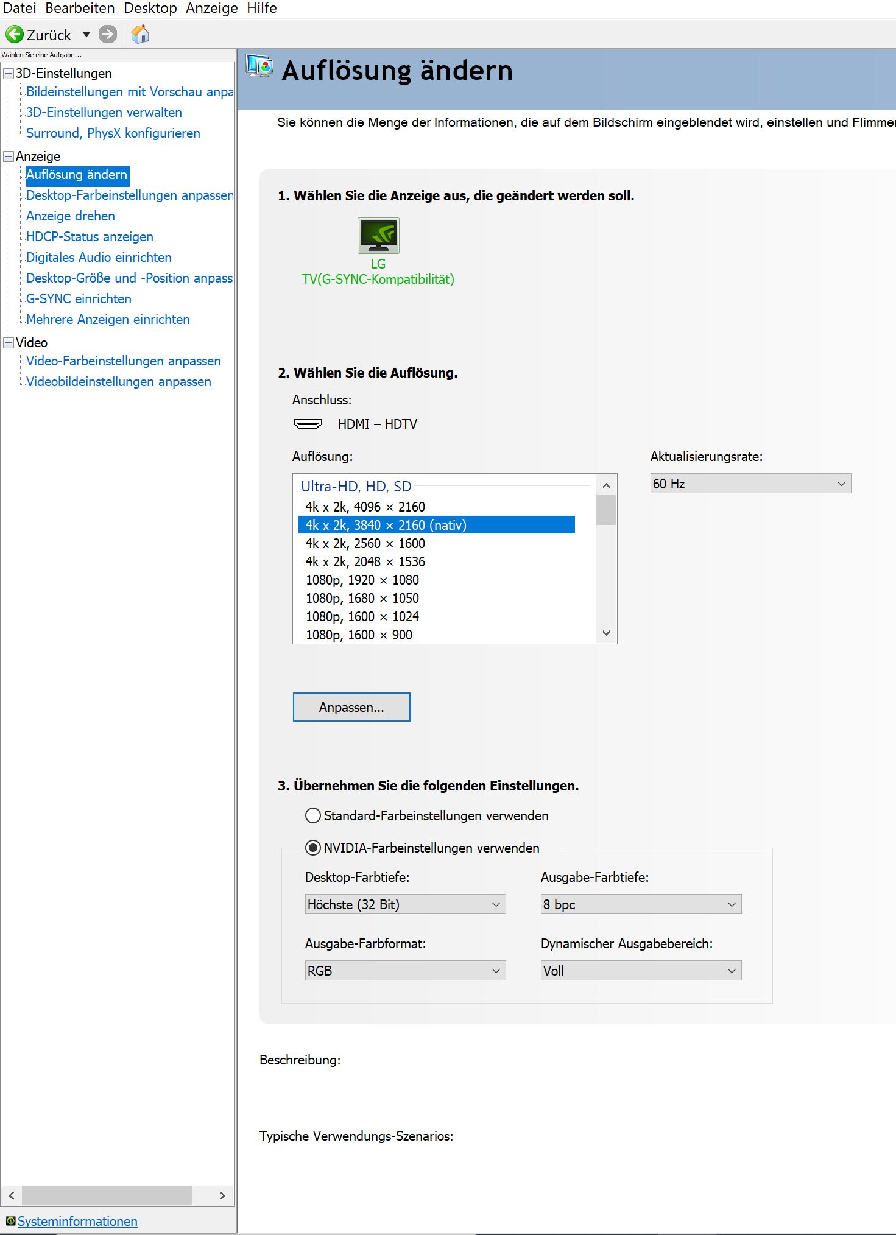Open Dynamischer Ausgabebereich Voll dropdown
Image resolution: width=896 pixels, height=1235 pixels.
coord(641,971)
